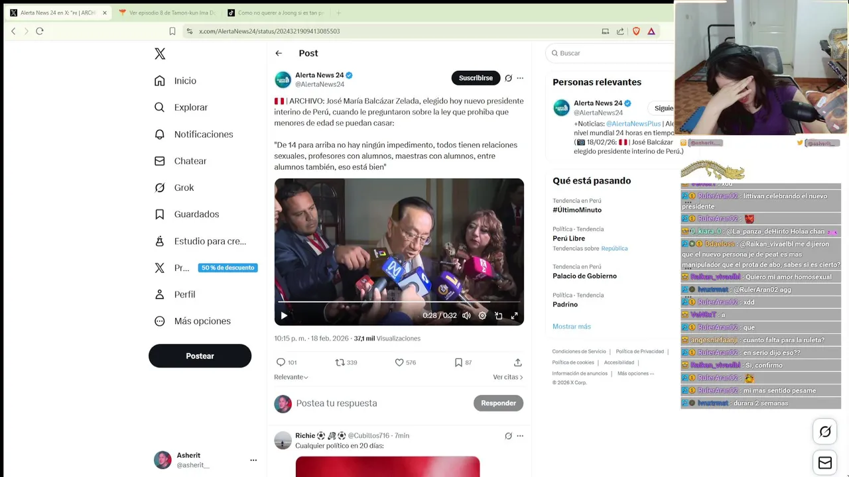Viewport: 849px width, 477px height.
Task: Click the share icon under the post
Action: 517,362
